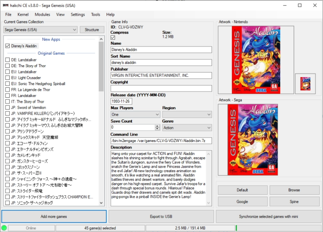Maximize the hakchi CE window
This screenshot has height=232, width=323.
point(300,6)
